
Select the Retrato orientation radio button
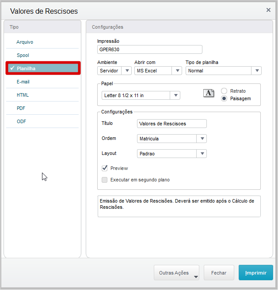[224, 91]
